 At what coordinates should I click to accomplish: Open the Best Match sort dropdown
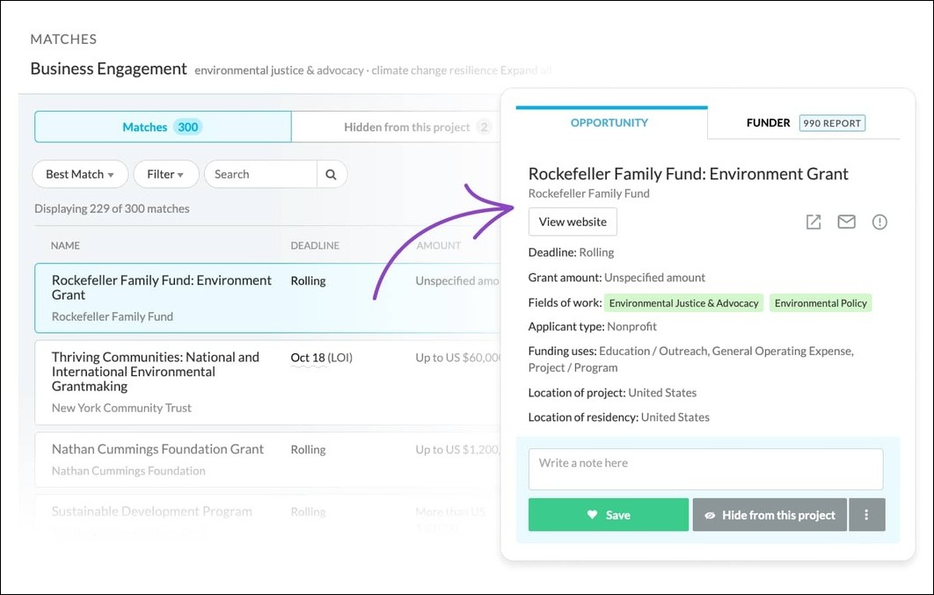[x=80, y=174]
